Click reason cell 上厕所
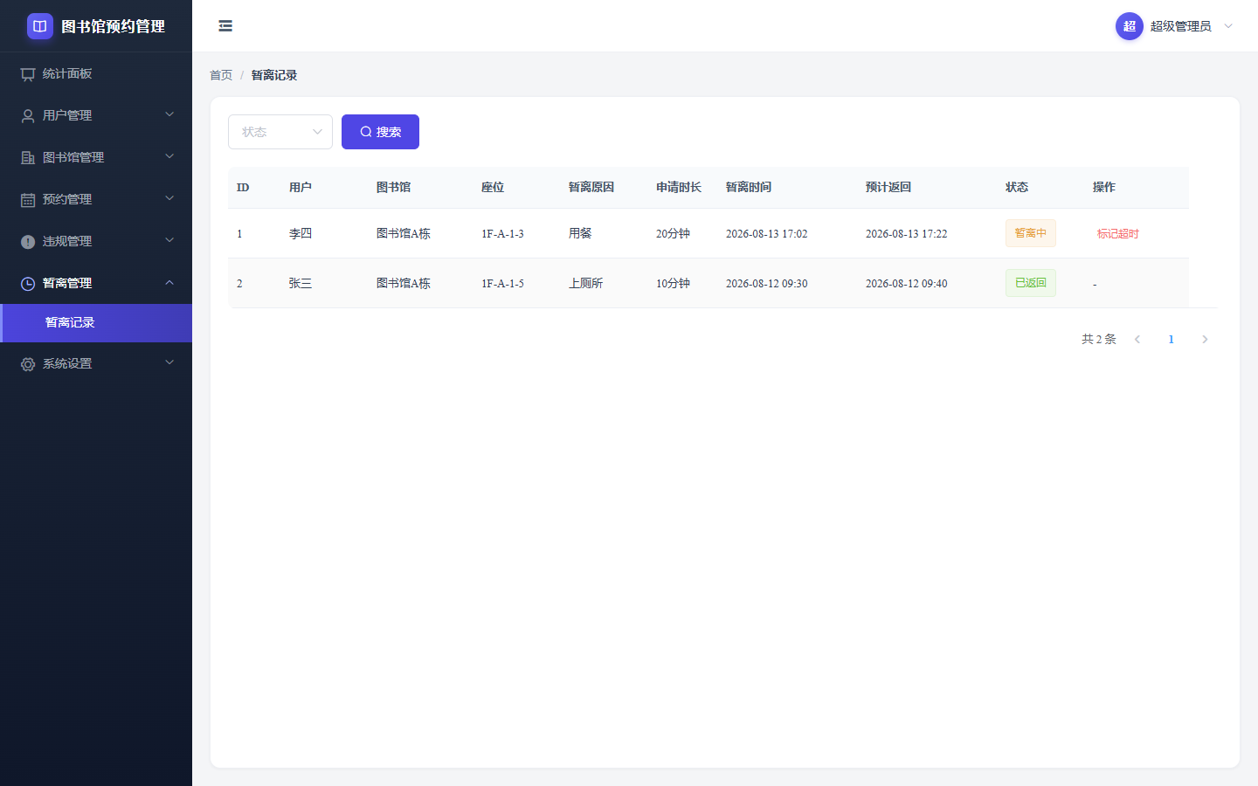1258x786 pixels. (585, 283)
